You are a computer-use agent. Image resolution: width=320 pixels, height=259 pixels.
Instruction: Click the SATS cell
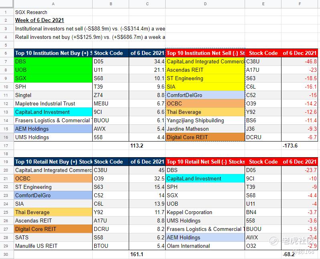(x=53, y=237)
